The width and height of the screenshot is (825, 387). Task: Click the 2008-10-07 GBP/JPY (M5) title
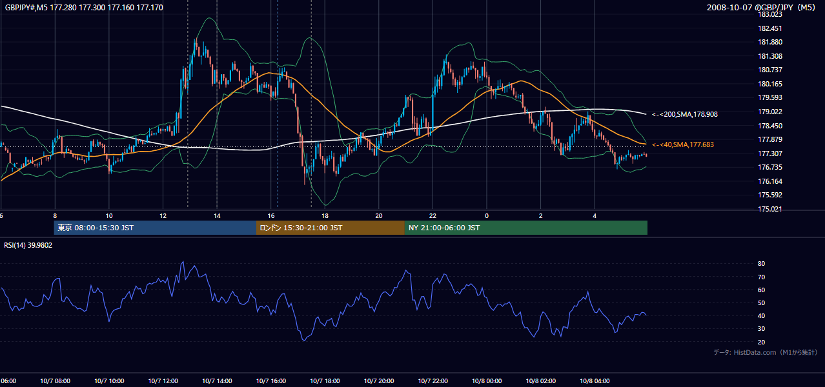coord(762,8)
